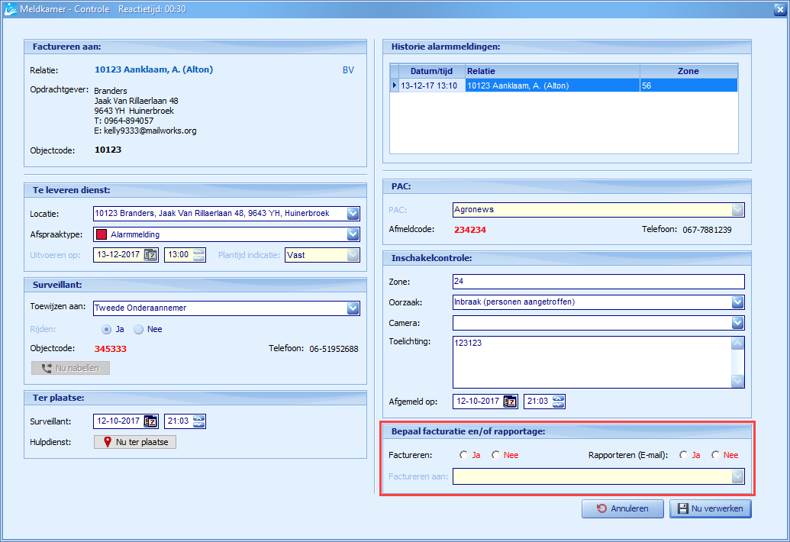
Task: Expand the Afspraaktype dropdown
Action: [x=353, y=234]
